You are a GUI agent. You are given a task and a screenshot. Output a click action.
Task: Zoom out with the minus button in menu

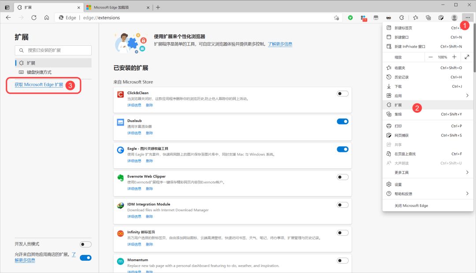tap(431, 57)
